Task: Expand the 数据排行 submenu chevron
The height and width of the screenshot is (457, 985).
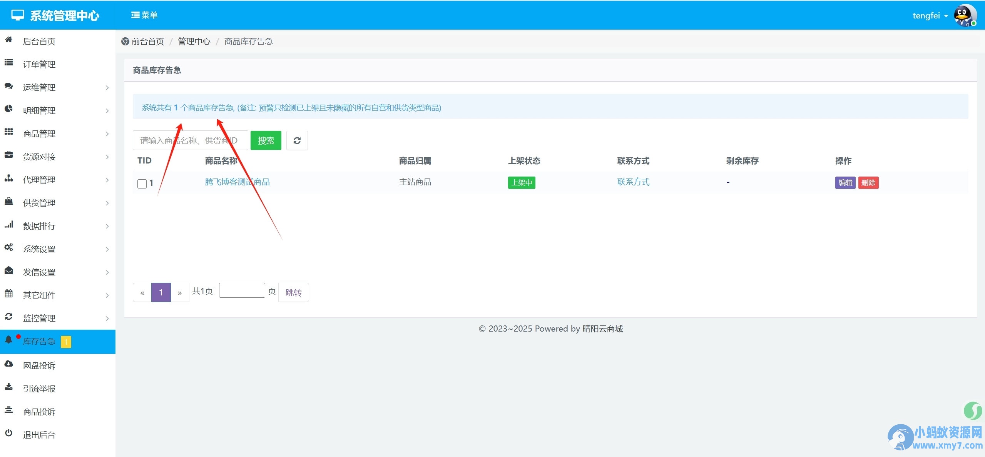Action: 107,226
